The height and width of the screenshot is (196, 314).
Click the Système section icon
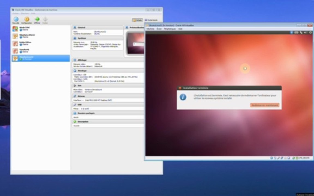[x=75, y=38]
